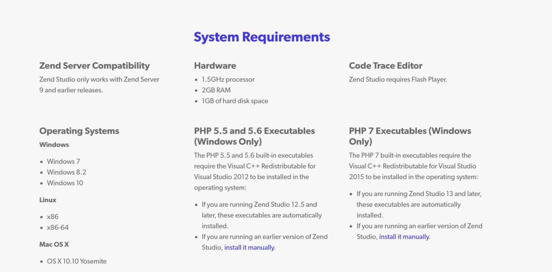Viewport: 552px width, 272px height.
Task: Click the Windows 10 list item
Action: point(65,183)
